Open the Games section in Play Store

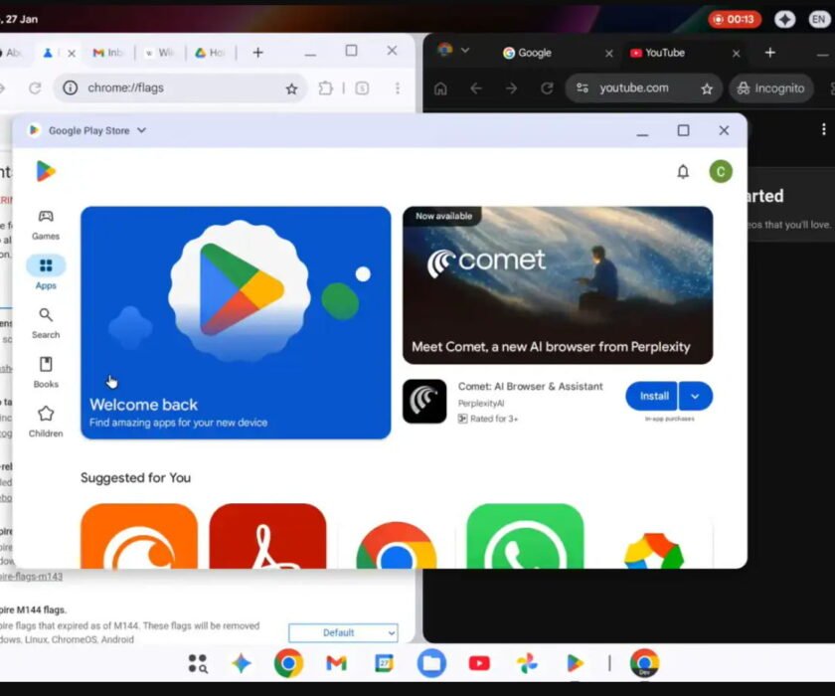(x=45, y=224)
